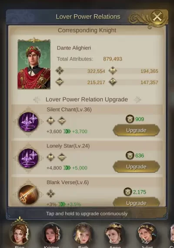Upgrade the Lonely Star skill

tap(136, 167)
